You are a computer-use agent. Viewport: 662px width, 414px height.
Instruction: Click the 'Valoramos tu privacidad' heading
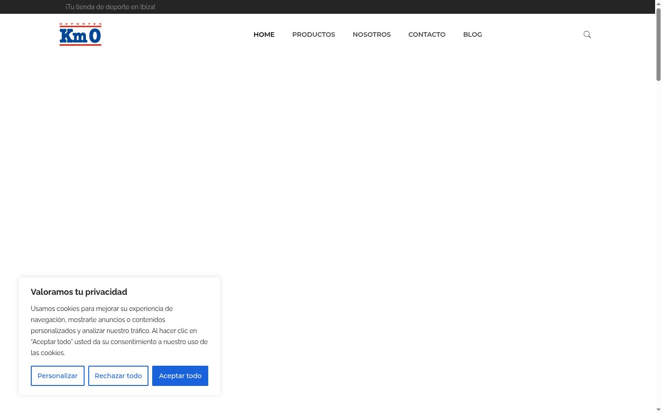(x=79, y=292)
